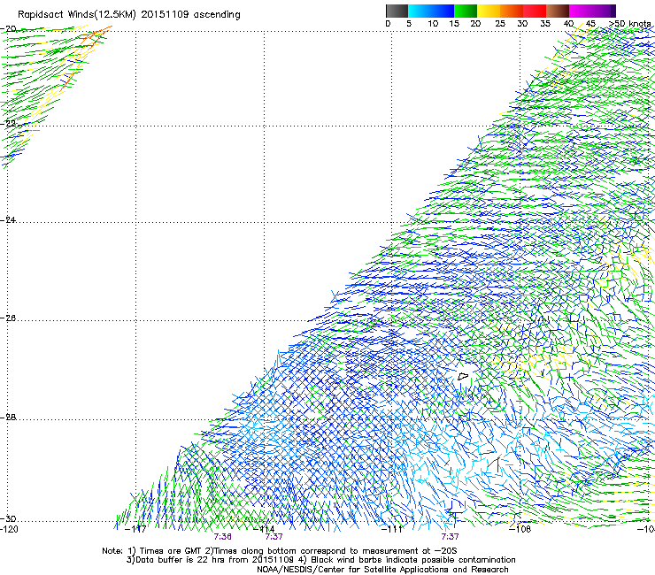Click the green 15-20 knots color band
The width and height of the screenshot is (655, 575).
tap(466, 11)
